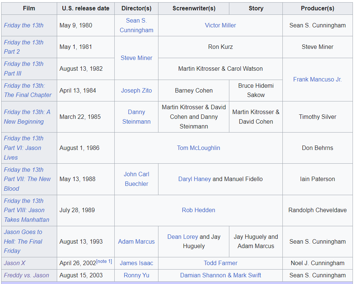
Task: Open Part VII: The New Blood link
Action: coord(27,179)
